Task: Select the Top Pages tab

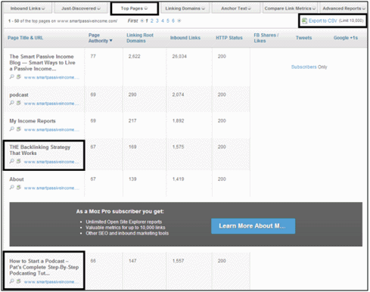Action: click(x=134, y=8)
